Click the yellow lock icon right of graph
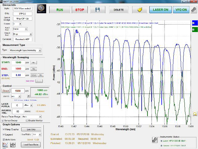The width and height of the screenshot is (198, 149). 195,114
